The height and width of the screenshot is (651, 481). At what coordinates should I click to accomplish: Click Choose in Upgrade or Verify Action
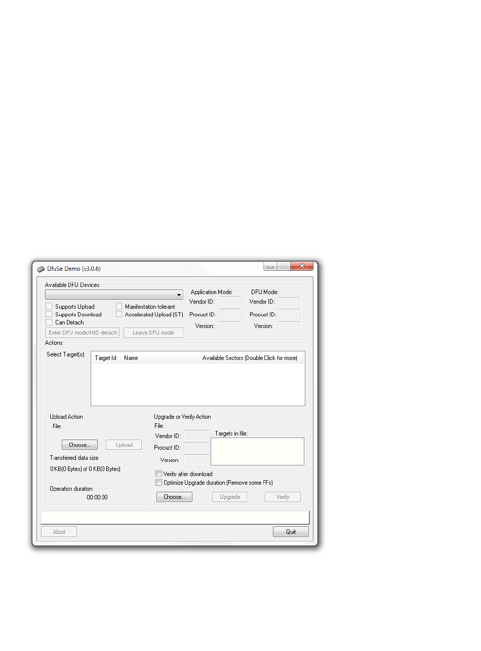(174, 497)
